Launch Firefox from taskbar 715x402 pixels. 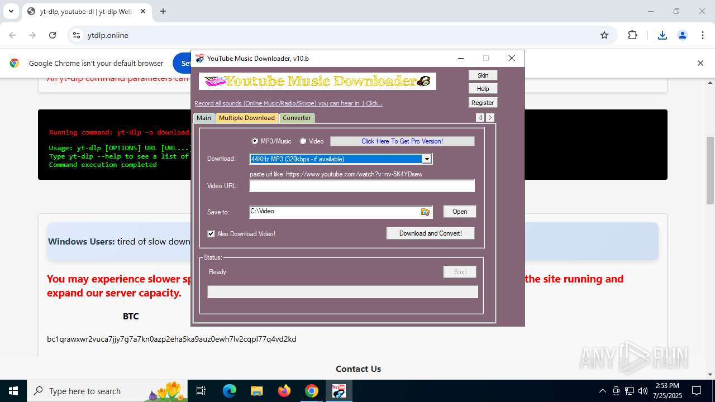pyautogui.click(x=284, y=391)
